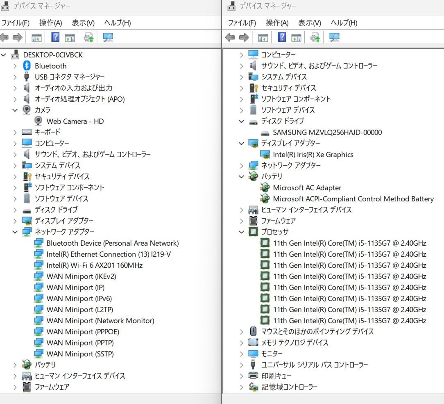
Task: Expand ディスク ドライブ in left window
Action: (x=15, y=210)
